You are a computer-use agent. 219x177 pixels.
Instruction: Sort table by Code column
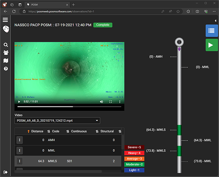click(x=53, y=131)
